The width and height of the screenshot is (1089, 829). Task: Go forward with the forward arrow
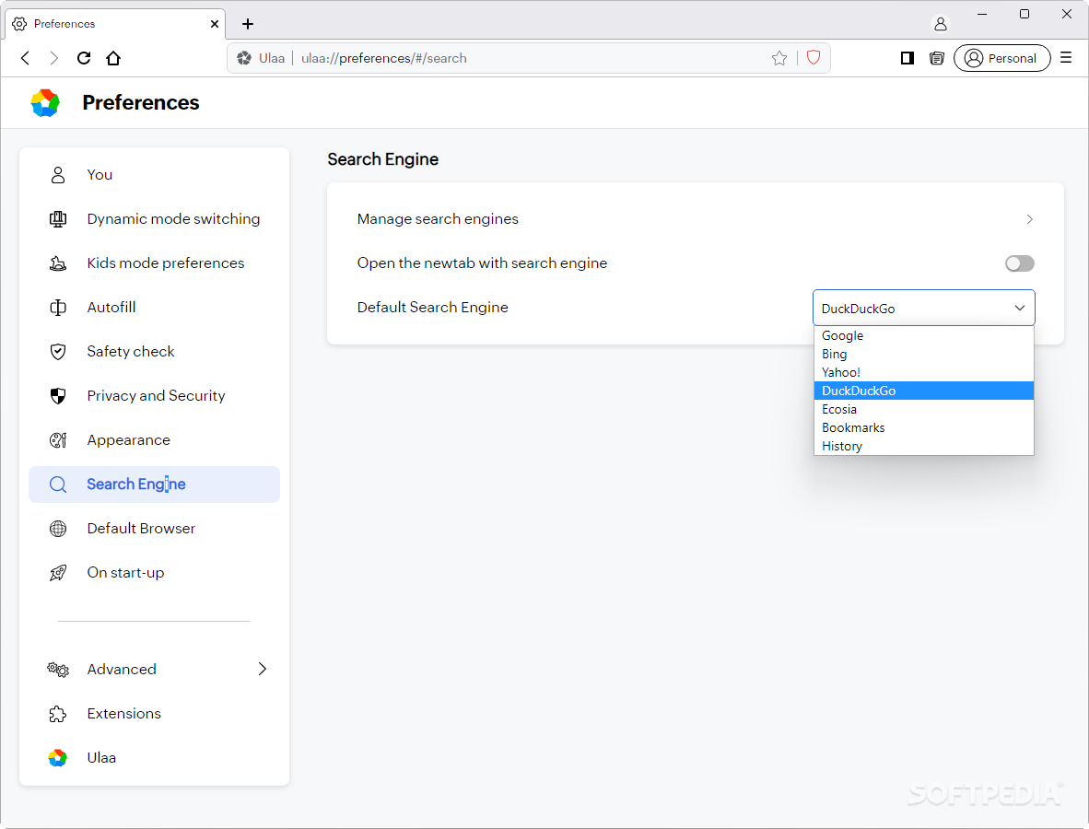point(54,58)
